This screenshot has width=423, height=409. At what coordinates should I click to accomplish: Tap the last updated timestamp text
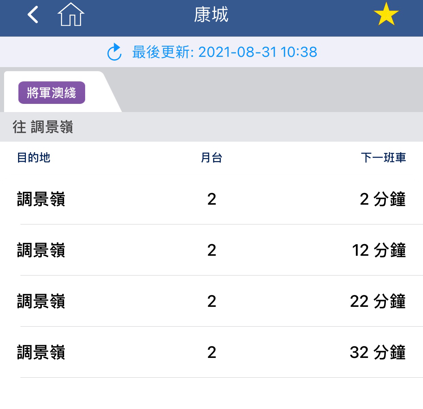point(224,52)
